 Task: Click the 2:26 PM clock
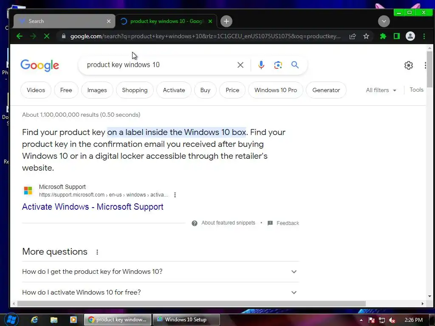[413, 320]
